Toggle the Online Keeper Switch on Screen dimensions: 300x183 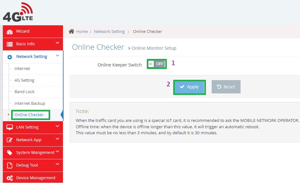point(157,64)
